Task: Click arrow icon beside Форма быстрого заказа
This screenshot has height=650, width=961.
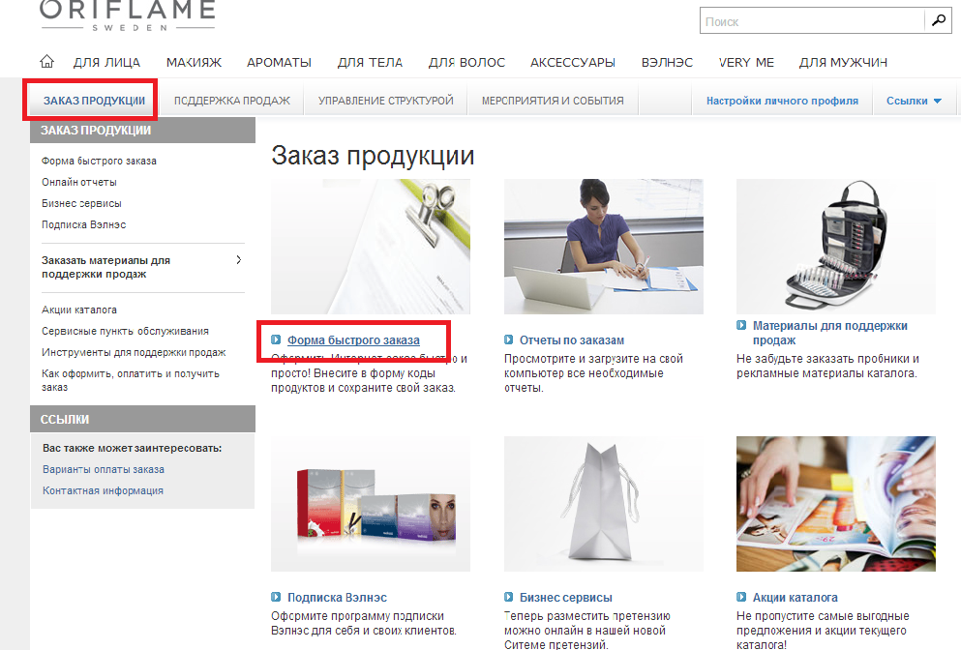Action: pyautogui.click(x=276, y=340)
